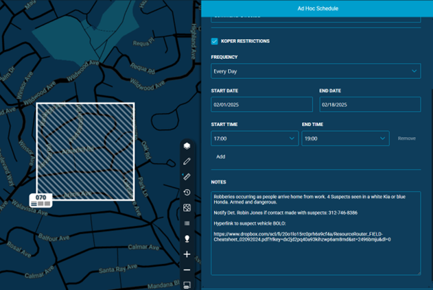Click inside the Notes text area
Viewport: 433px width, 290px height.
point(316,233)
